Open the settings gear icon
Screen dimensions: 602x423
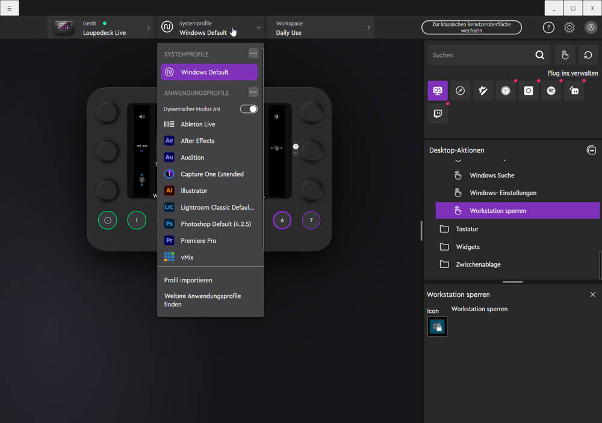coord(569,28)
